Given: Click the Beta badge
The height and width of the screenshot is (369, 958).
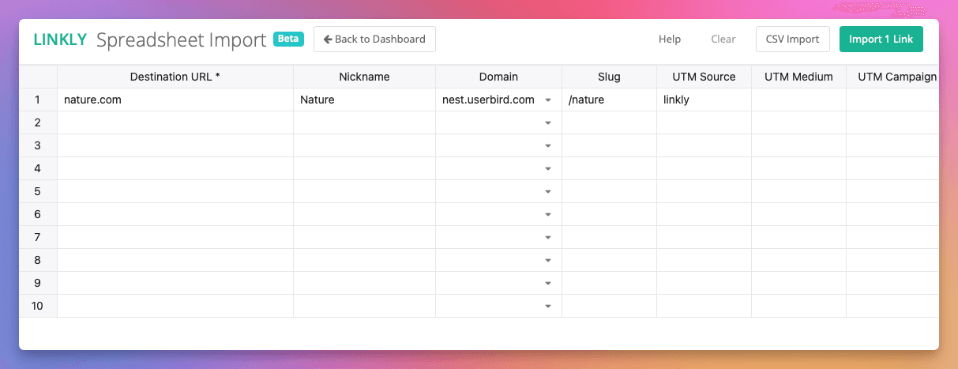Looking at the screenshot, I should (288, 39).
